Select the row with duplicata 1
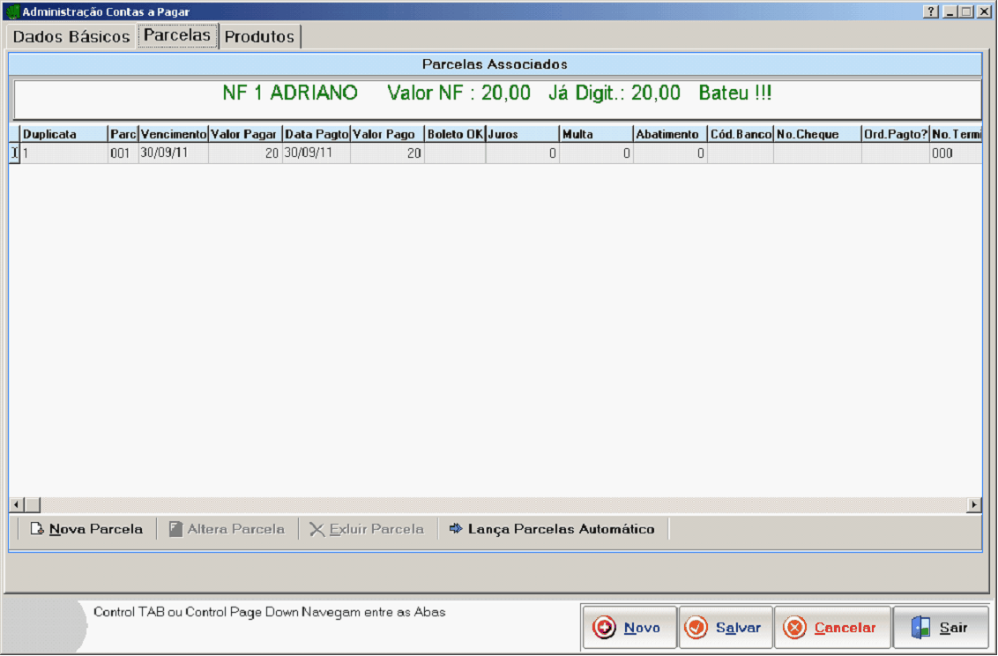 62,153
